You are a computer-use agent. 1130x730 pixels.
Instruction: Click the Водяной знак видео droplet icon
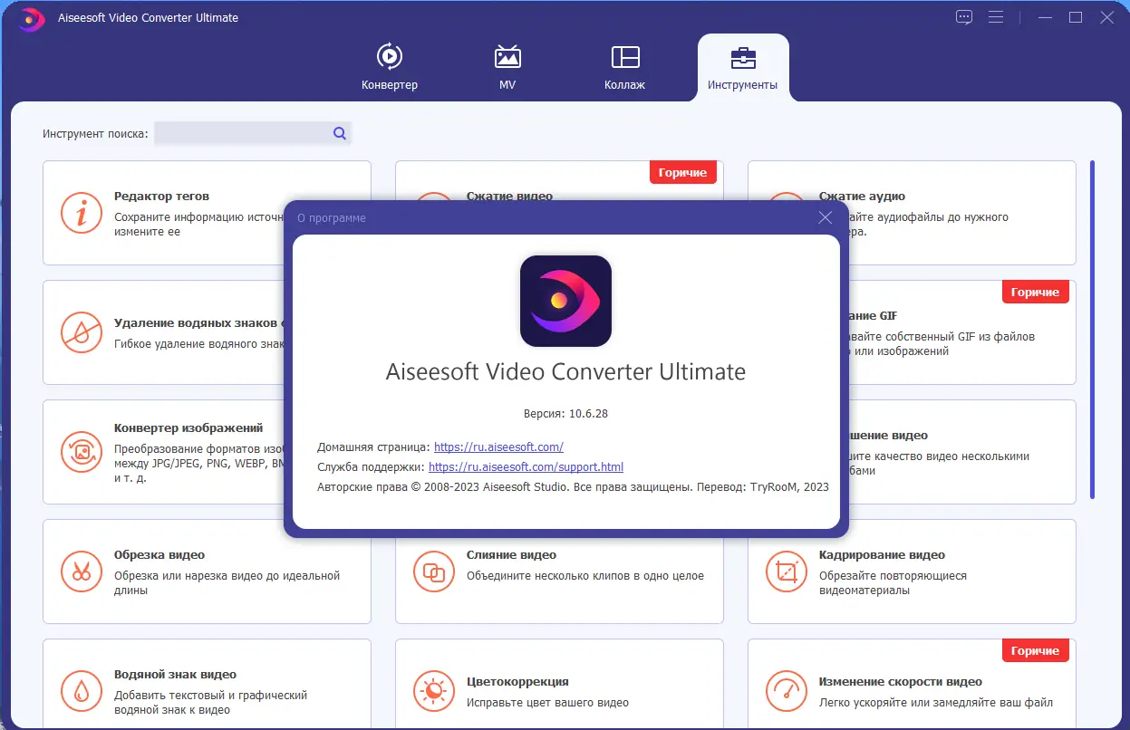click(x=82, y=692)
